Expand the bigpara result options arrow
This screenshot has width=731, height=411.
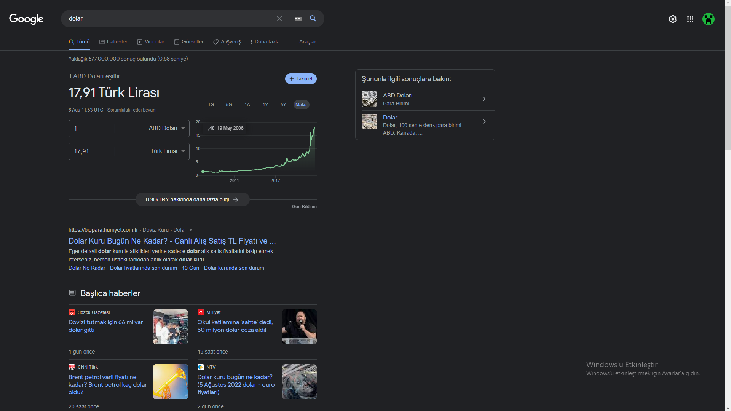coord(191,230)
